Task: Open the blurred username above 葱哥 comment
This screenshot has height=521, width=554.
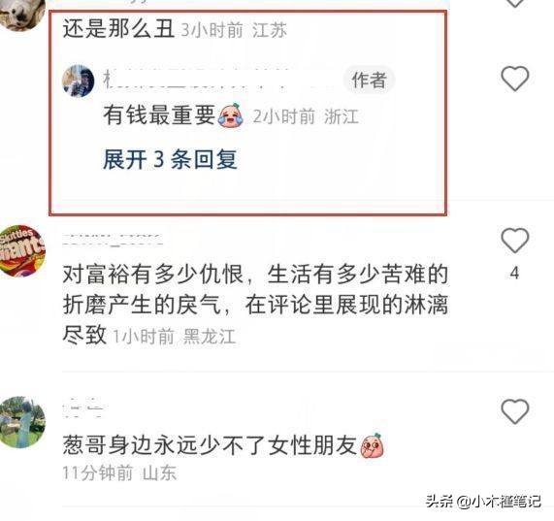Action: click(82, 407)
